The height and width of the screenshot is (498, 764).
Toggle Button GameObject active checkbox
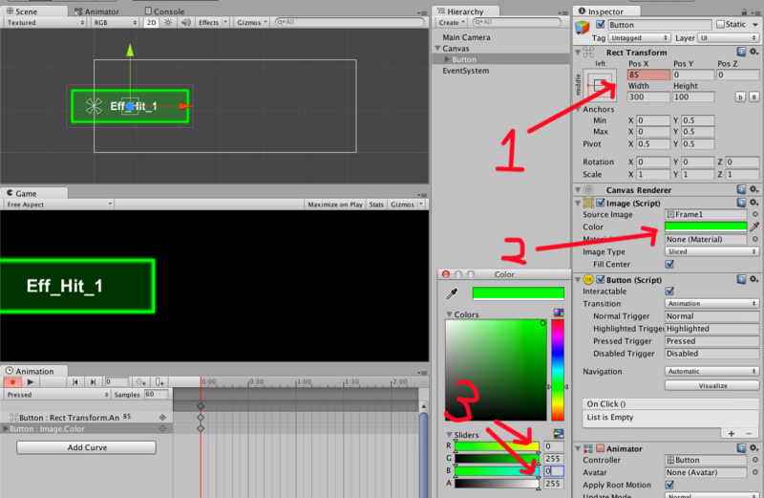pyautogui.click(x=601, y=25)
